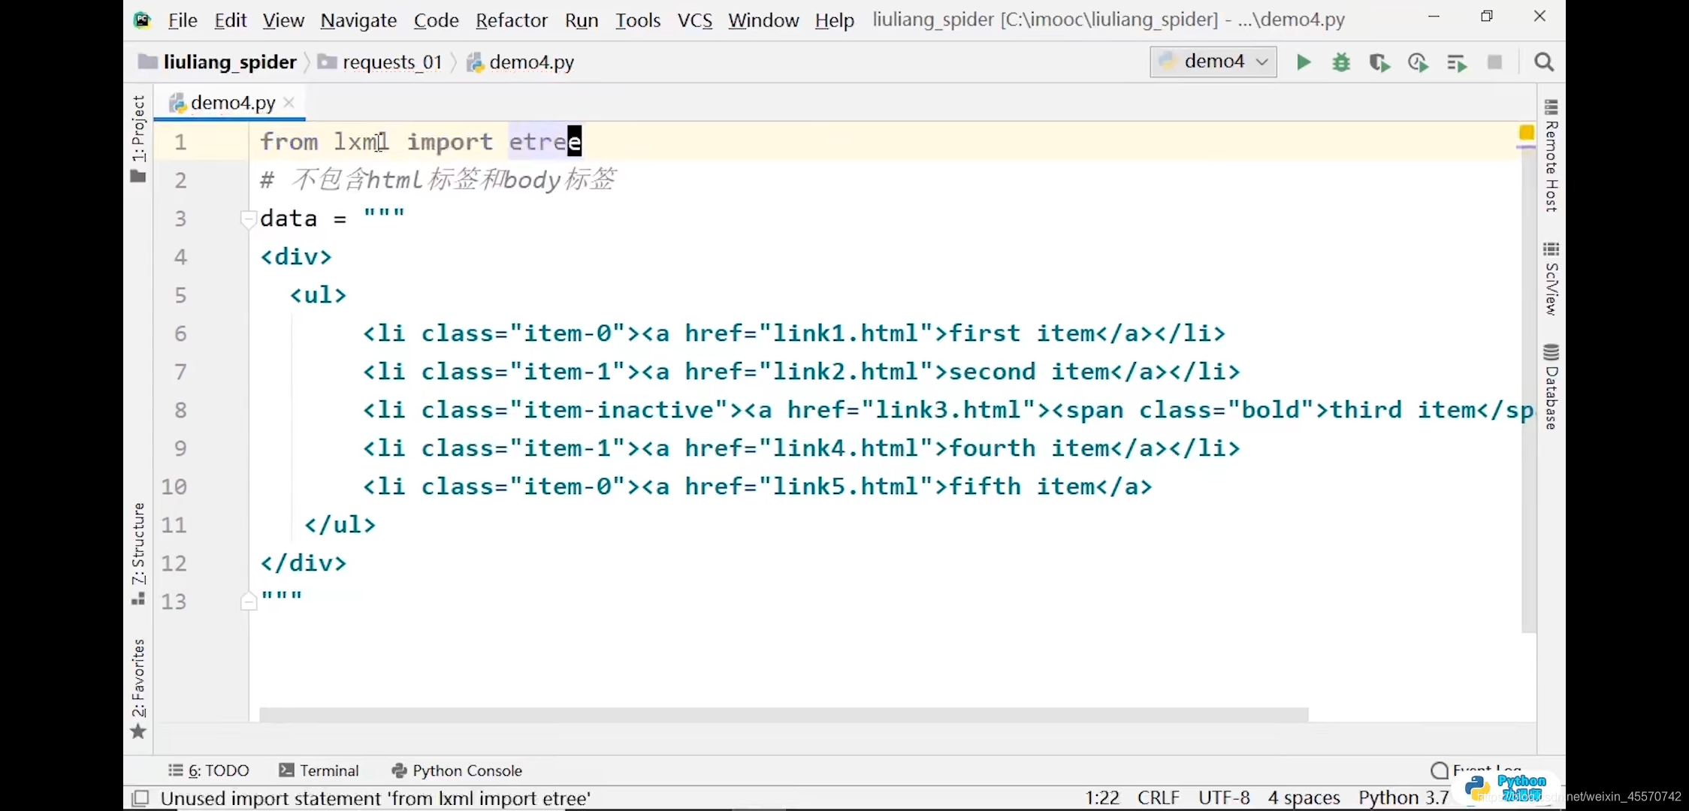The image size is (1689, 811).
Task: Open the VCS menu
Action: point(694,20)
